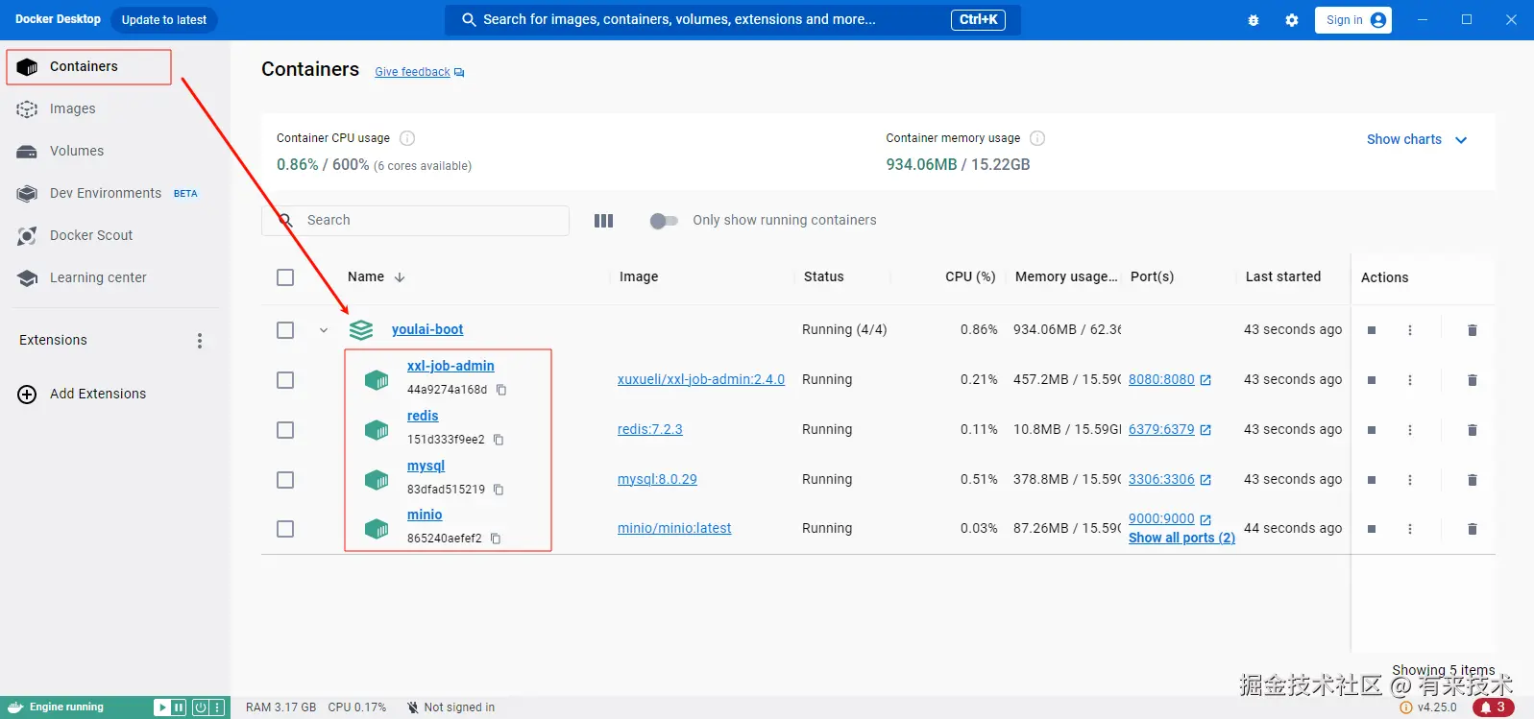The height and width of the screenshot is (719, 1534).
Task: Open port 3306 external link icon
Action: [x=1205, y=480]
